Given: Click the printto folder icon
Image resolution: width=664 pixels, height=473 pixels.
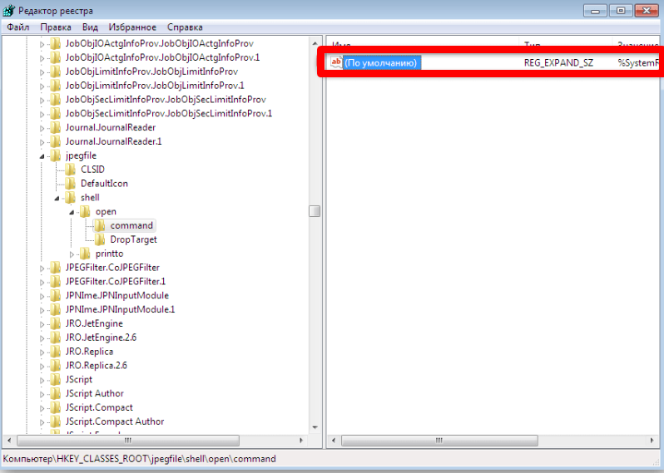Looking at the screenshot, I should 85,254.
